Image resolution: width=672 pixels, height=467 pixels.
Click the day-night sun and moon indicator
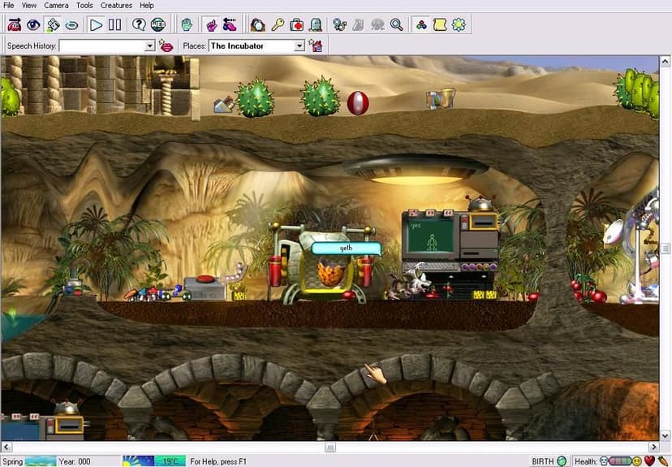[138, 461]
